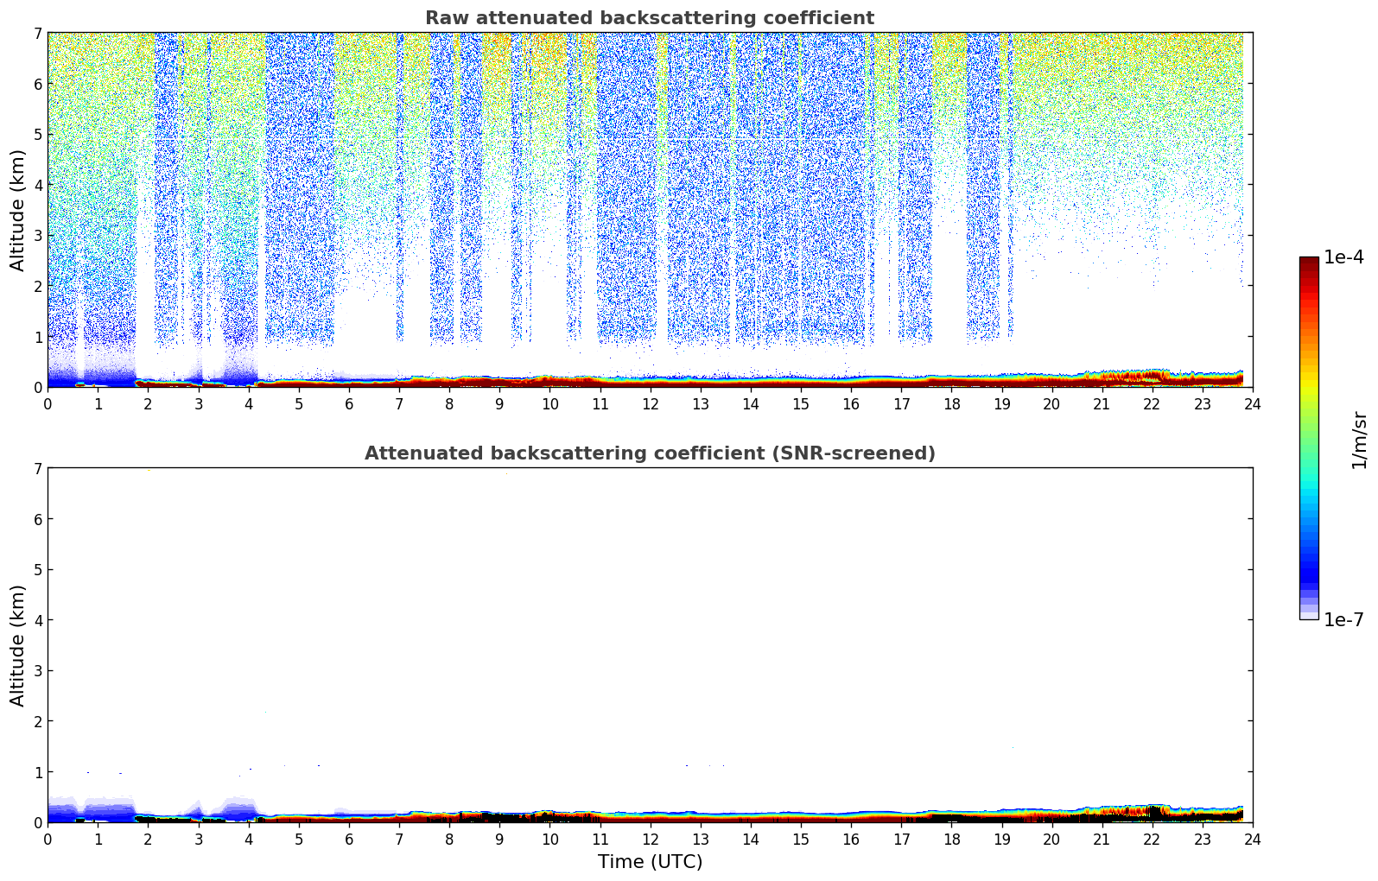The width and height of the screenshot is (1378, 881).
Task: Click the '3' altitude tick of bottom plot
Action: pos(37,671)
